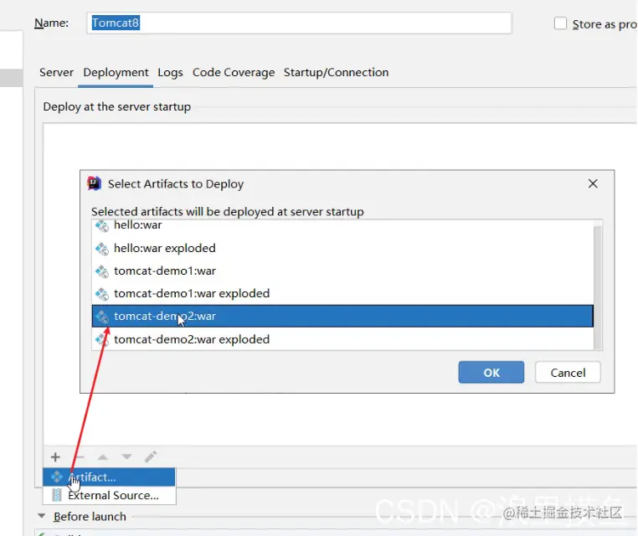Click the Artifact... menu entry icon
Viewport: 638px width, 536px height.
57,477
